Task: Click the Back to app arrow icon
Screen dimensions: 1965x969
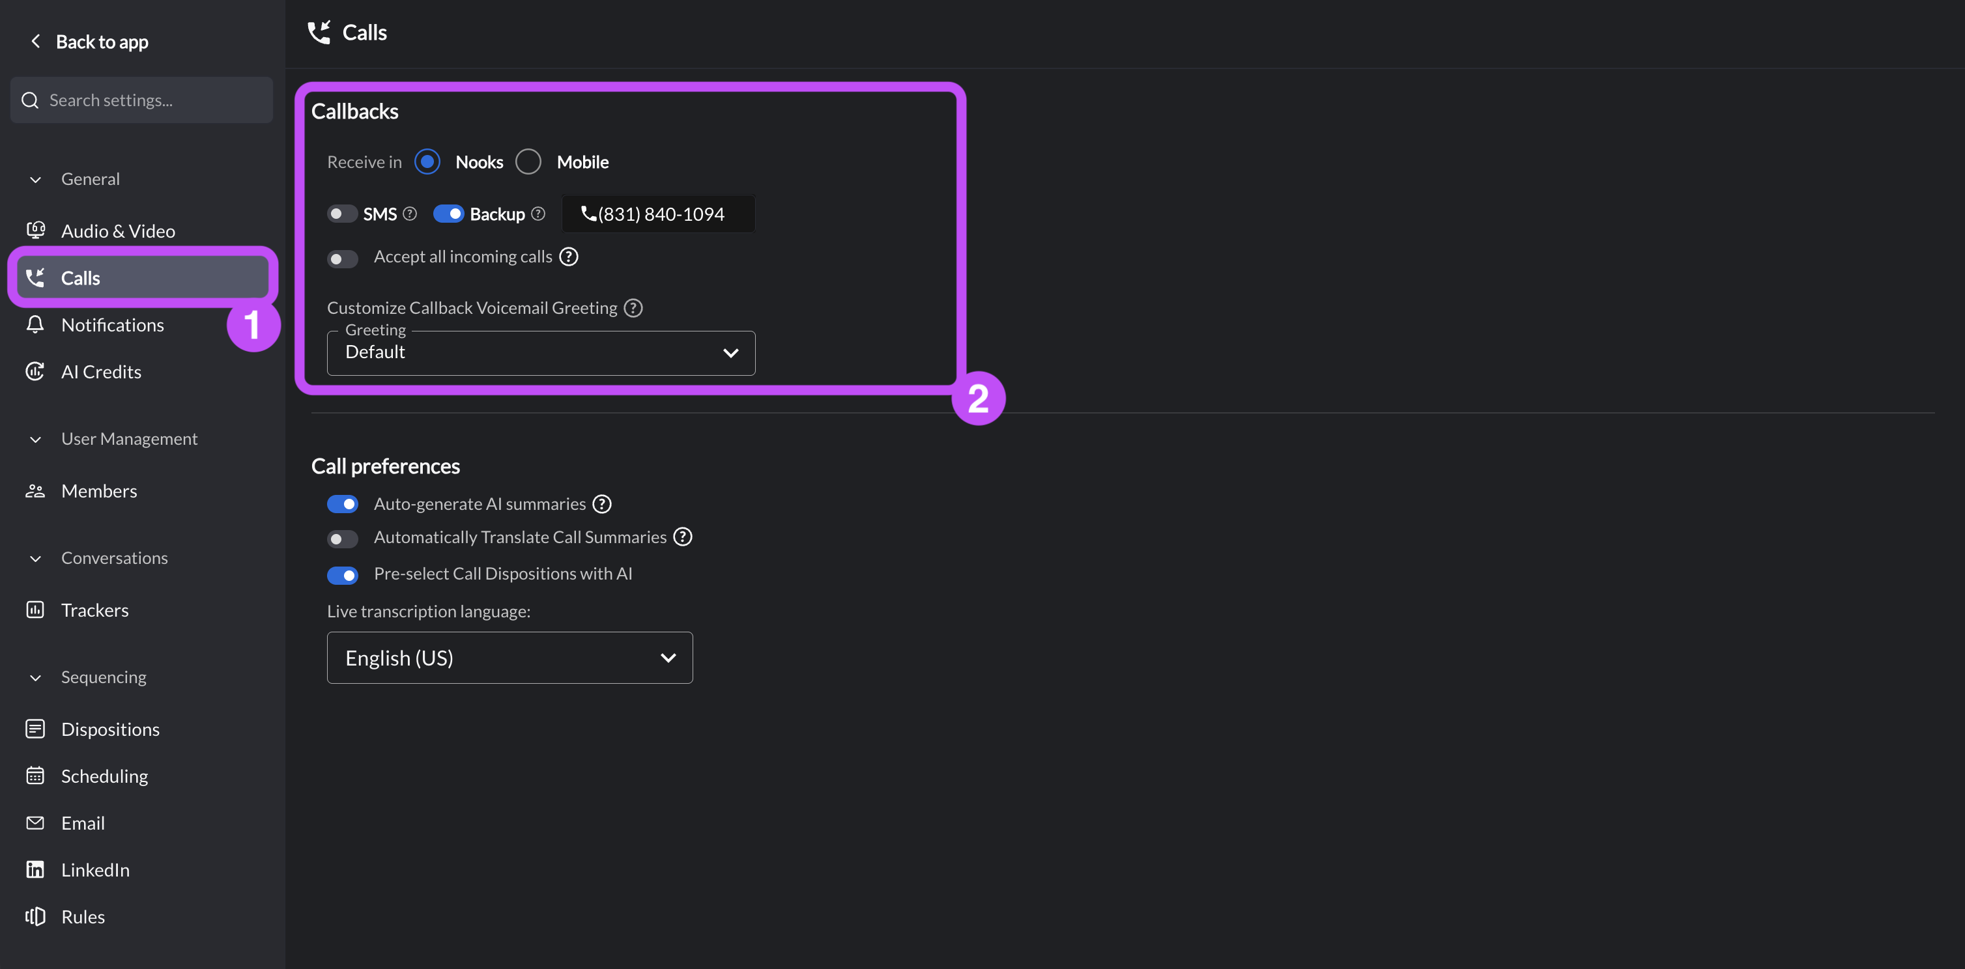Action: [x=35, y=41]
